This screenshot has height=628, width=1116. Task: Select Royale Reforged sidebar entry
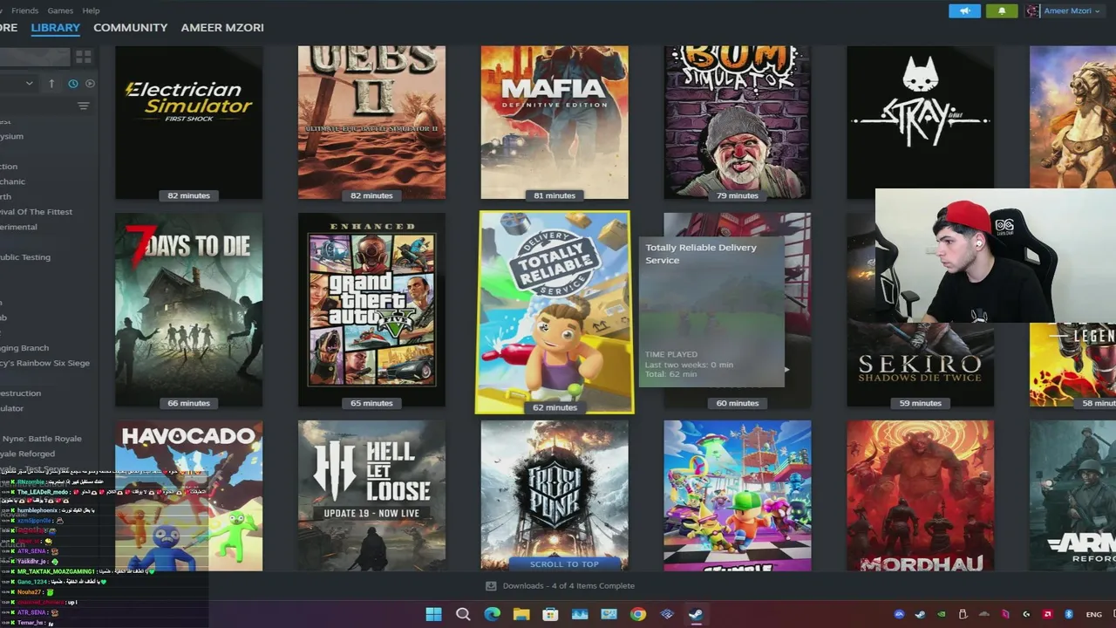point(27,454)
